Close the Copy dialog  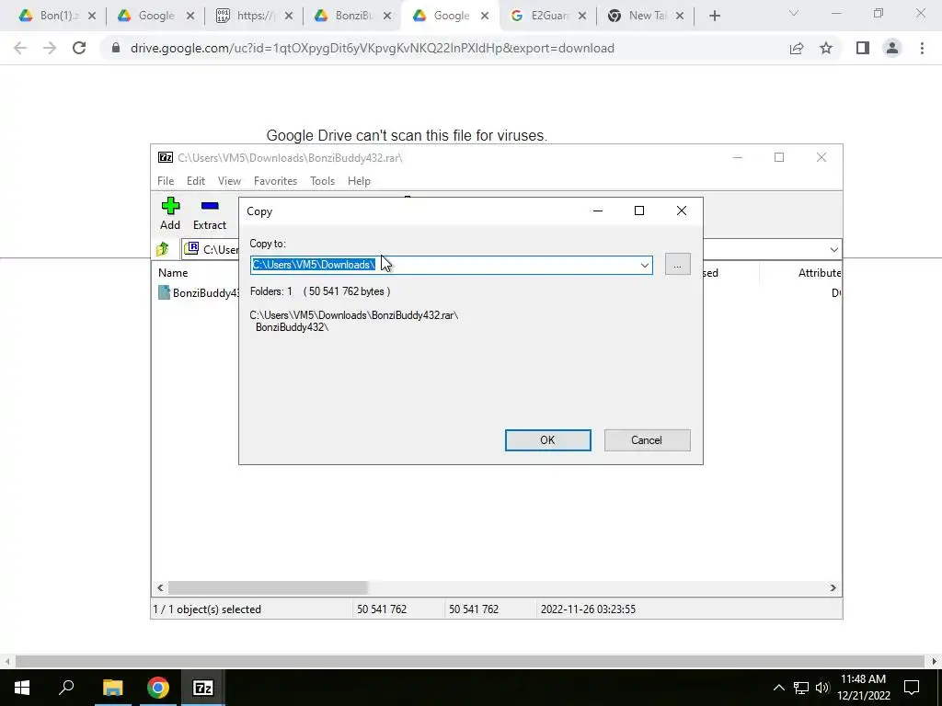click(x=682, y=211)
